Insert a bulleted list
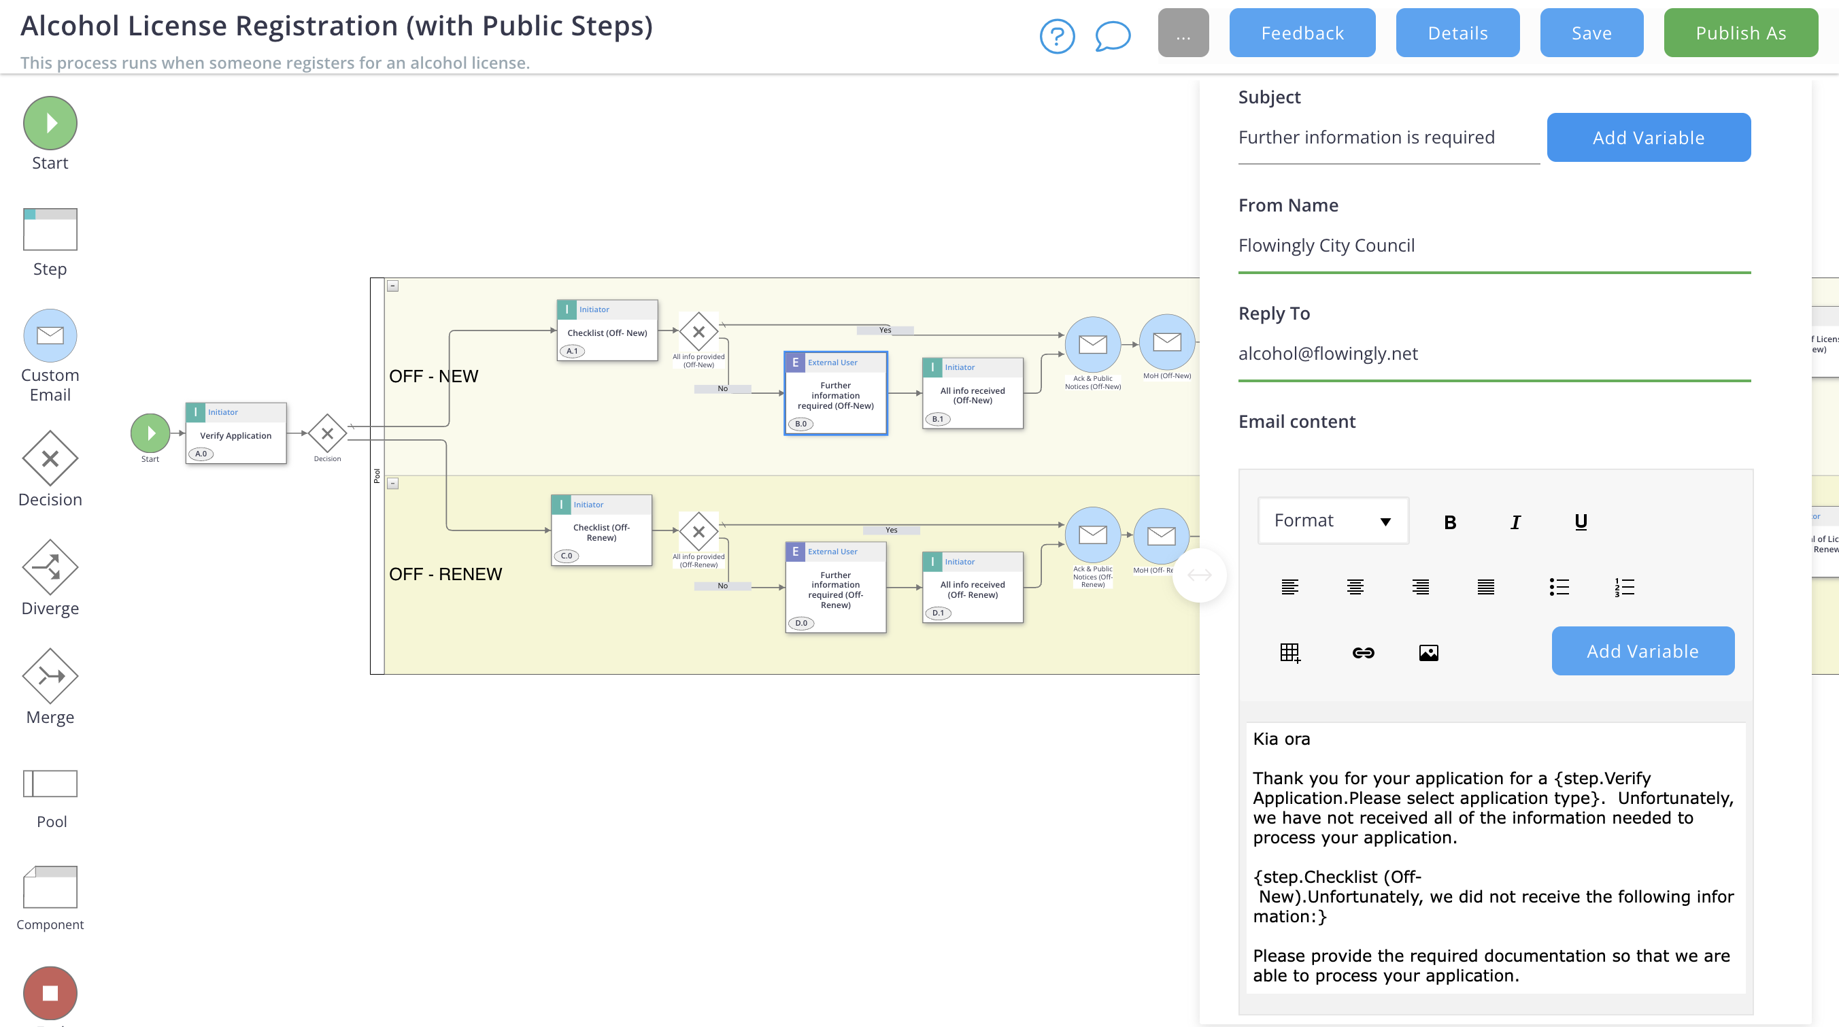The image size is (1839, 1027). tap(1559, 588)
